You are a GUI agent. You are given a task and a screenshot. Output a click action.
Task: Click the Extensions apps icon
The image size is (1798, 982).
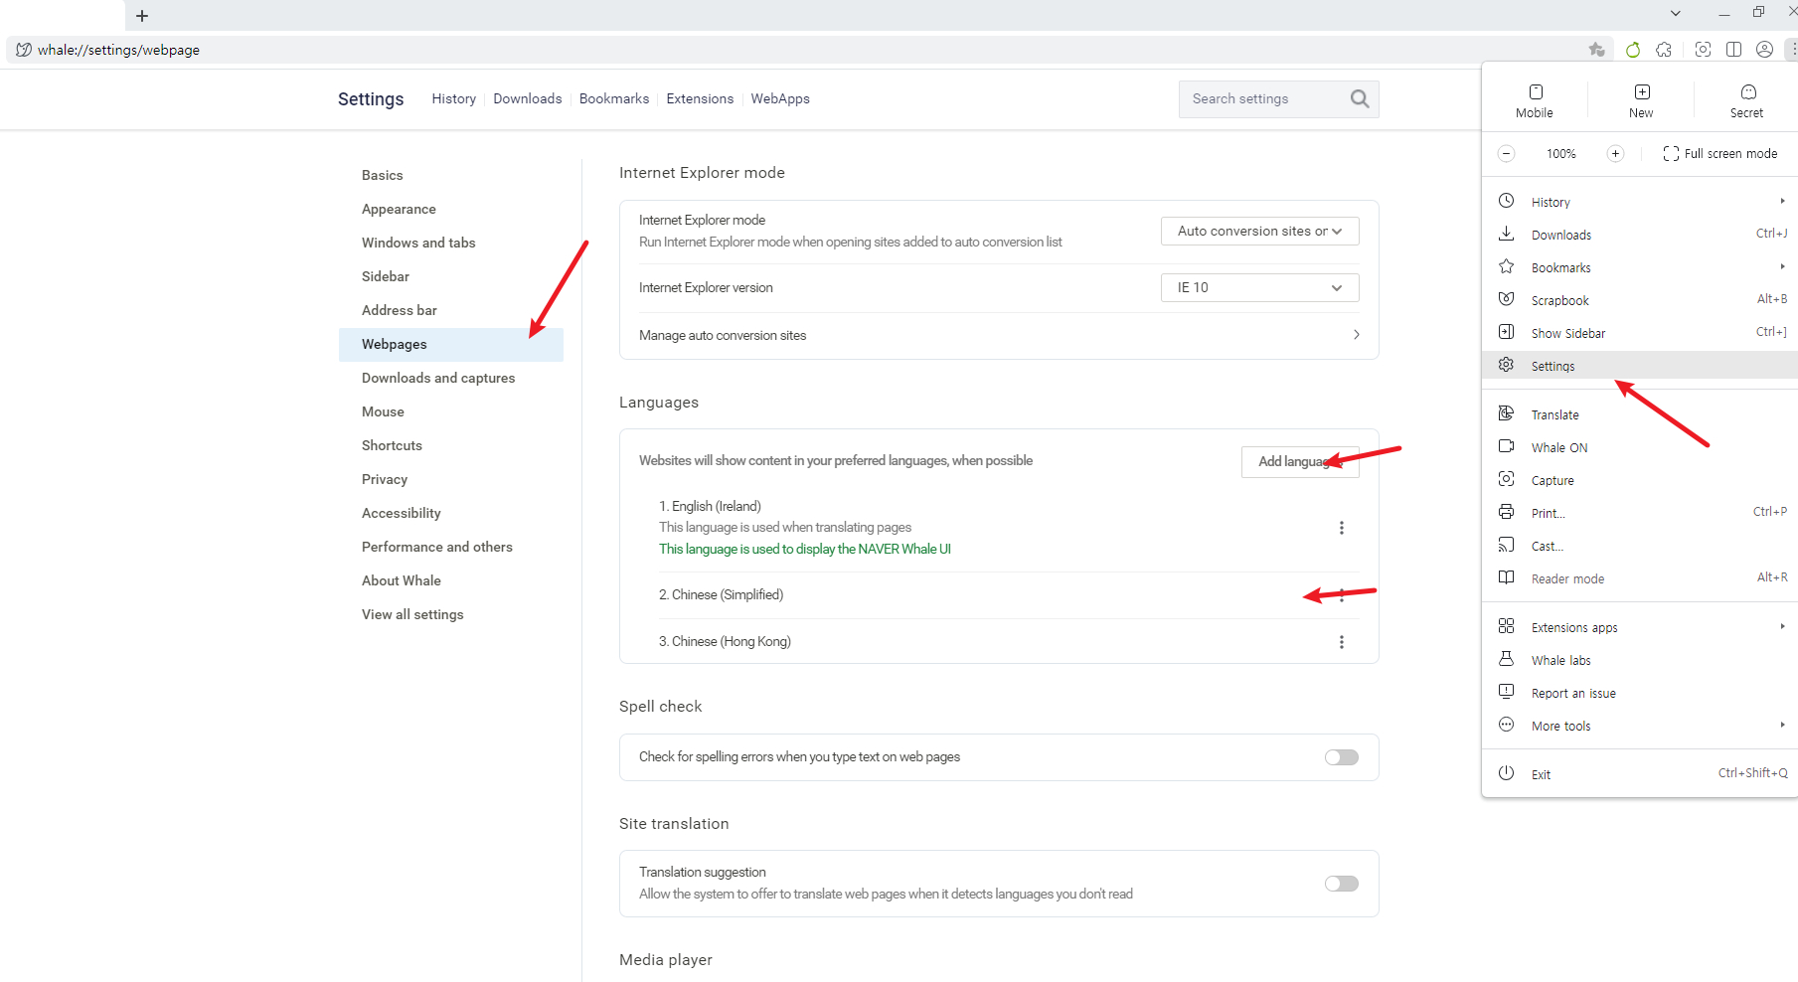coord(1507,626)
